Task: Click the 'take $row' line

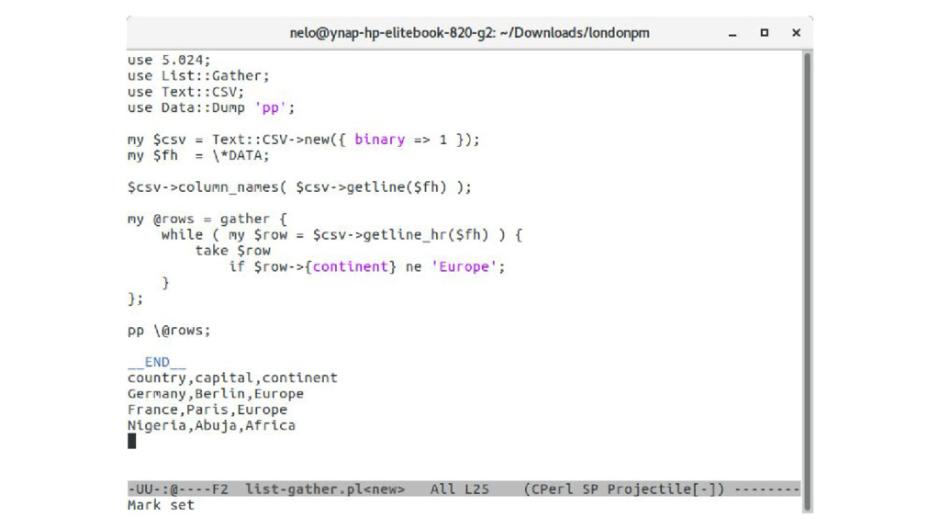Action: tap(232, 251)
